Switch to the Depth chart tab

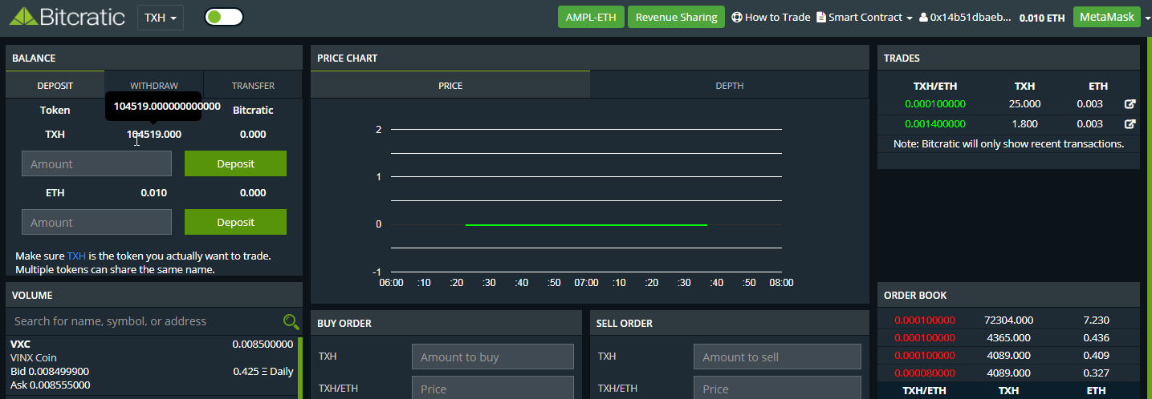pos(729,86)
